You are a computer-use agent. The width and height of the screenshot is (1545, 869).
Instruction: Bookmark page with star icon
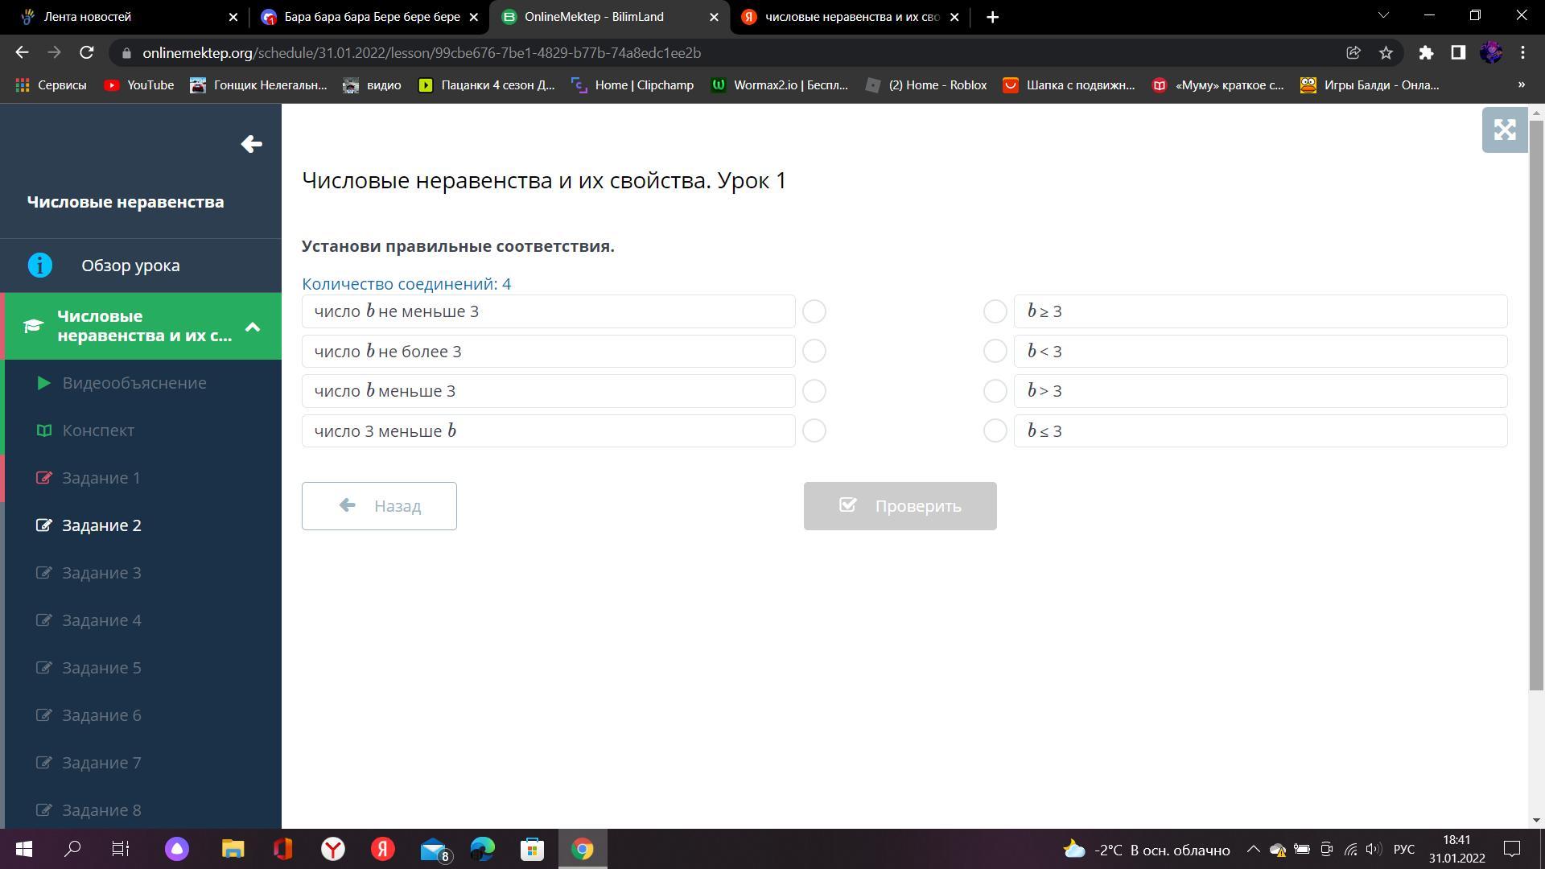[1386, 53]
